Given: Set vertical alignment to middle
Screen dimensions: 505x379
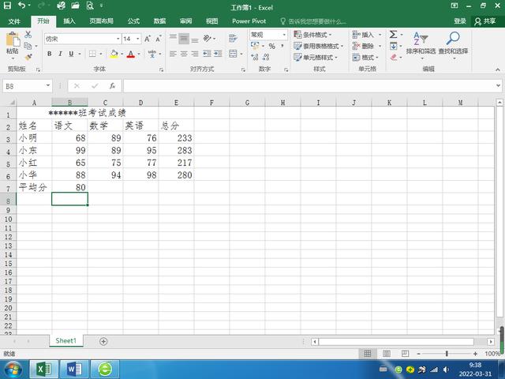Looking at the screenshot, I should point(184,39).
